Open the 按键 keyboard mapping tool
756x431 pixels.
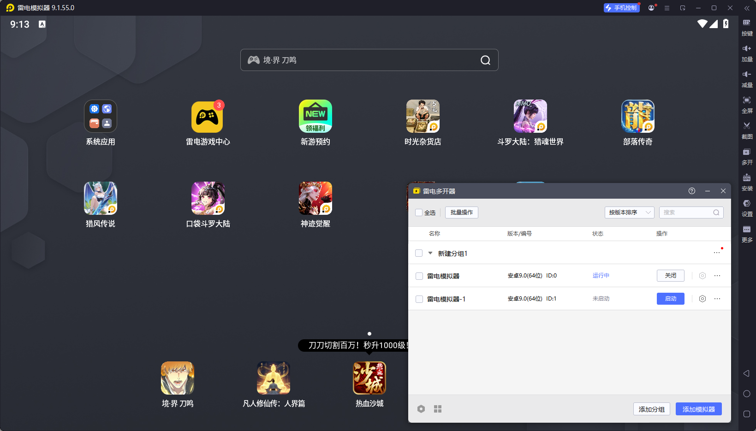point(747,27)
